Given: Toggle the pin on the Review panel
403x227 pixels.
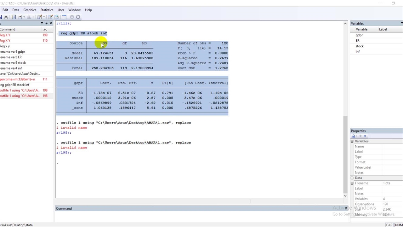Looking at the screenshot, I should pyautogui.click(x=46, y=23).
